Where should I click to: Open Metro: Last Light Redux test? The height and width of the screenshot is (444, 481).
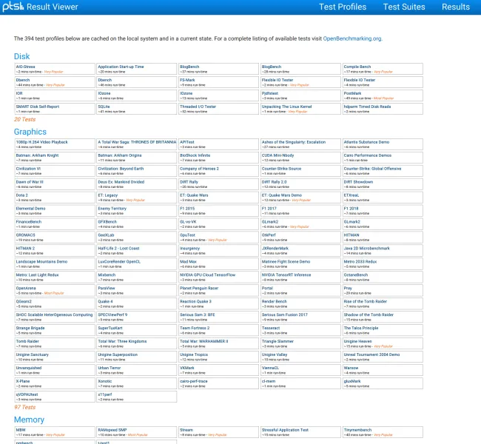pyautogui.click(x=55, y=277)
